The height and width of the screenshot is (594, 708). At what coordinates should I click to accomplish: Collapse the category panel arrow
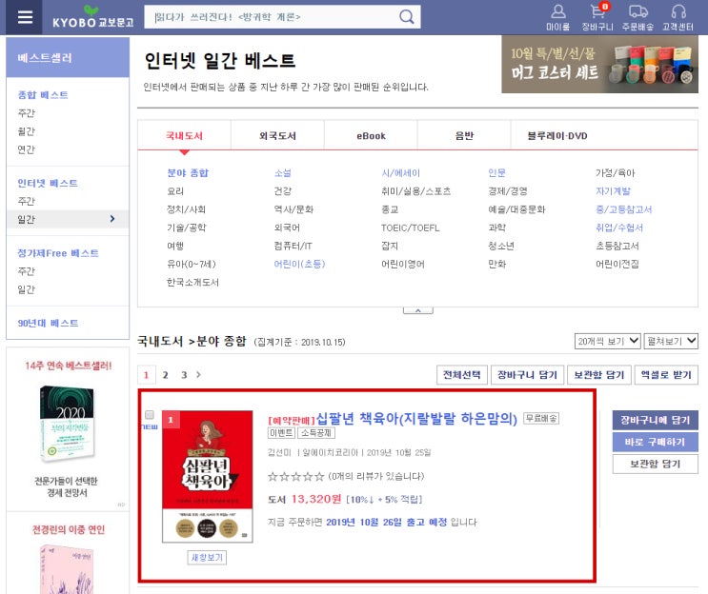pos(418,310)
